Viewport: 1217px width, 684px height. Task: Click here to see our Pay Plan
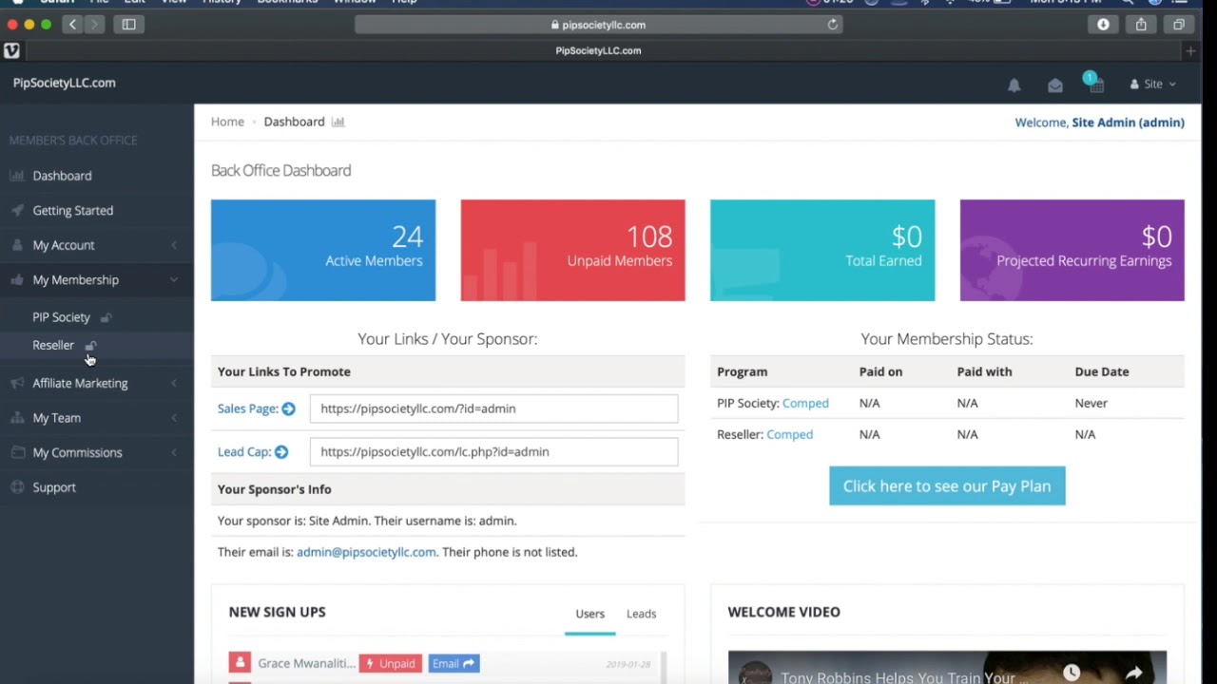947,485
